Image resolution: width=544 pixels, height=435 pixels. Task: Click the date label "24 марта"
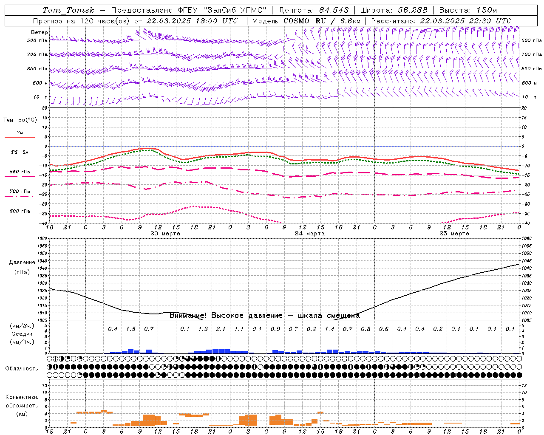pos(310,234)
